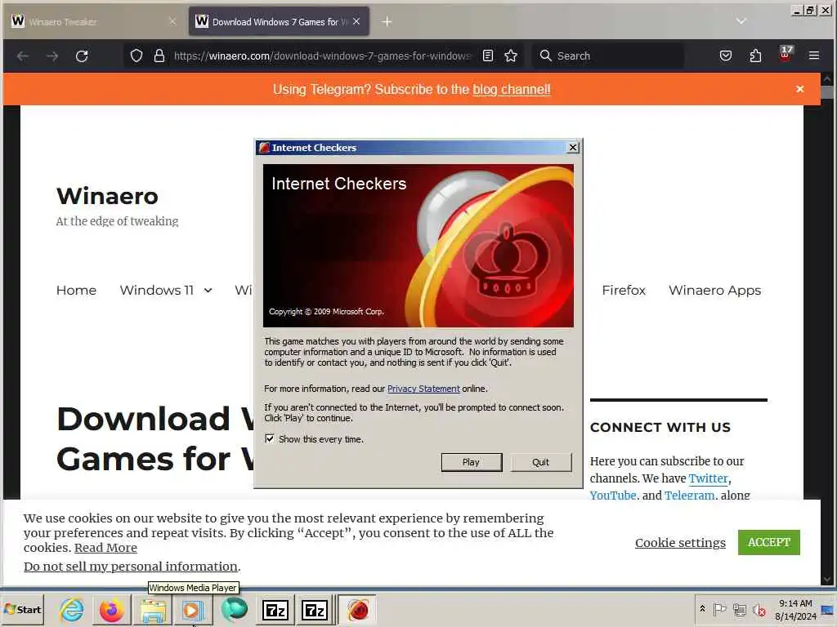Screen dimensions: 837x627
Task: Open the Pocket save icon
Action: (x=726, y=56)
